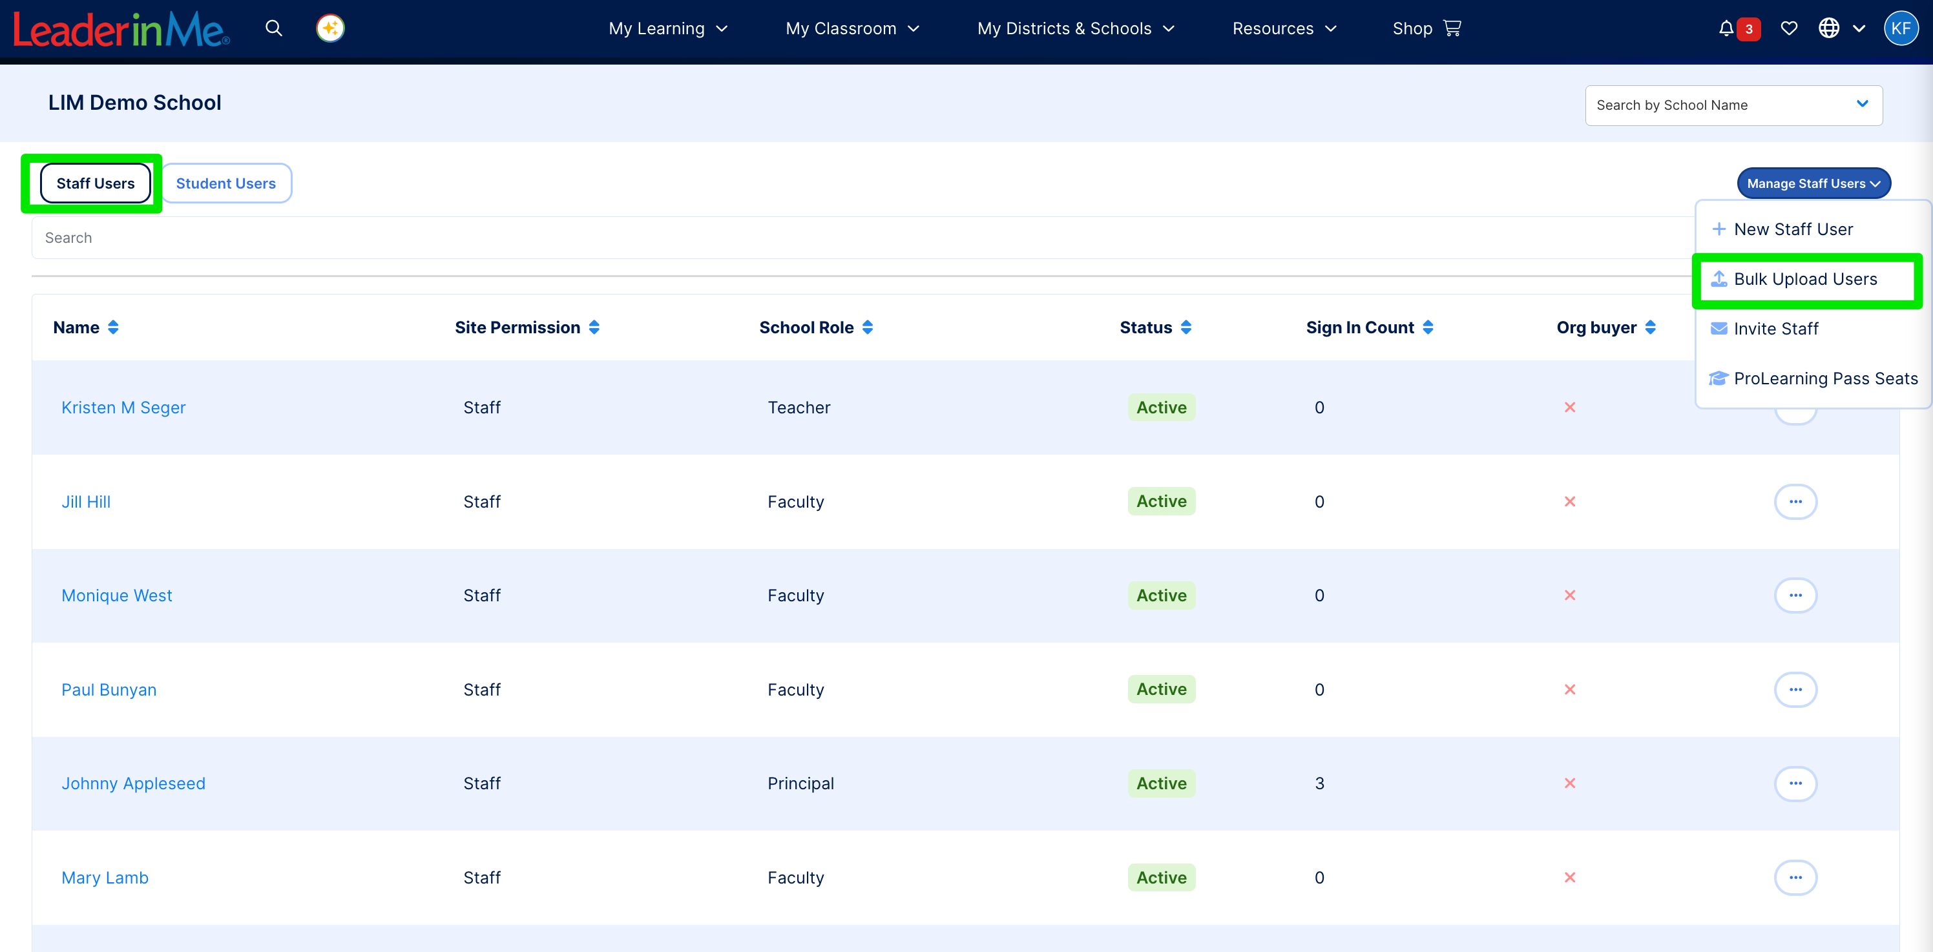Open the KF profile avatar
This screenshot has width=1933, height=952.
(1901, 28)
